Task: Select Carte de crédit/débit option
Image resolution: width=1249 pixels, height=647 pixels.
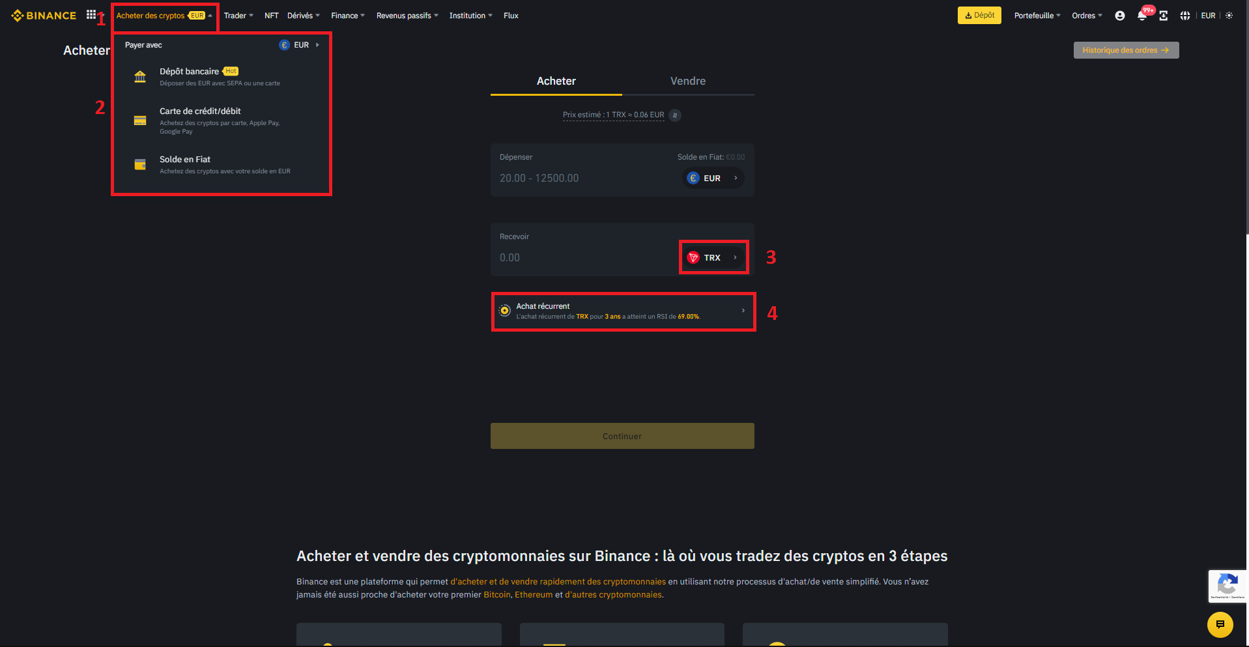Action: point(222,121)
